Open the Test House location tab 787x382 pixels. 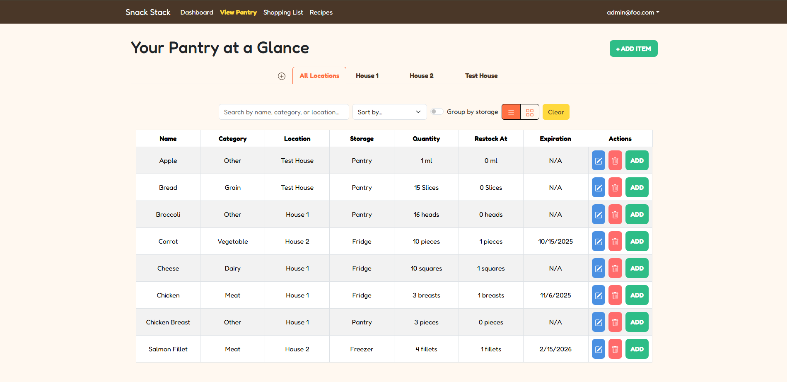pyautogui.click(x=481, y=76)
